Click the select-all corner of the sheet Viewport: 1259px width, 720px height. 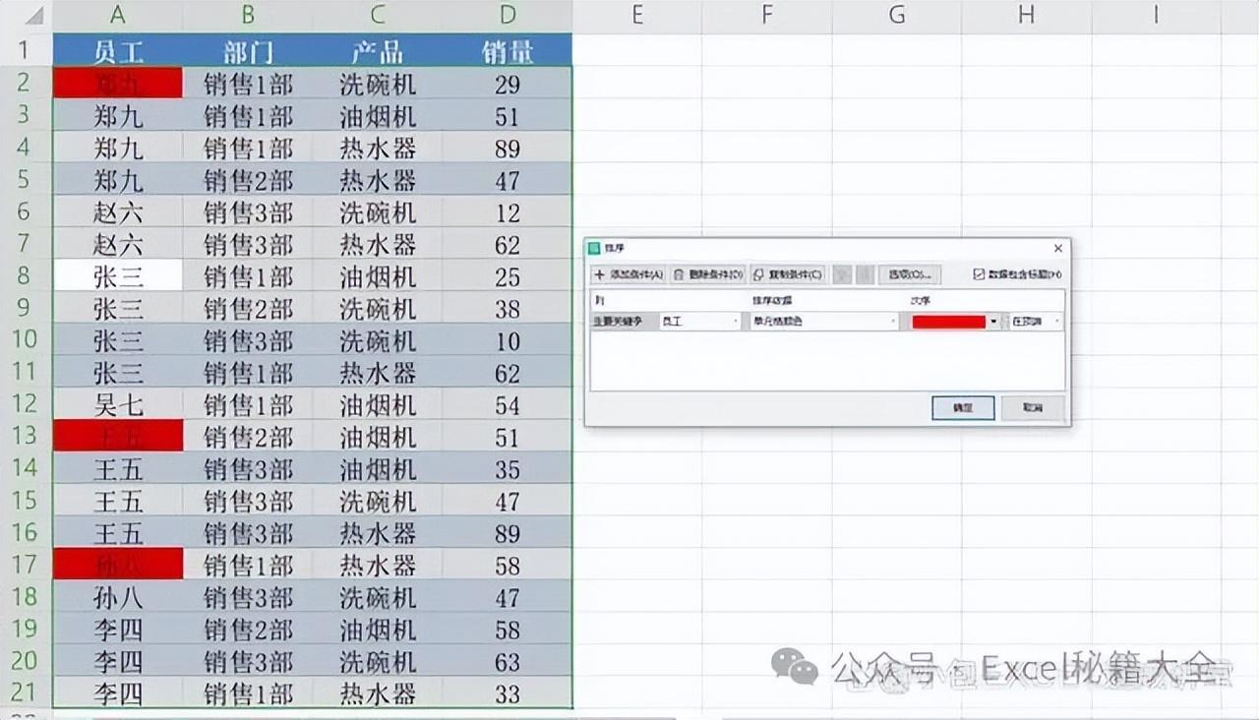(26, 15)
